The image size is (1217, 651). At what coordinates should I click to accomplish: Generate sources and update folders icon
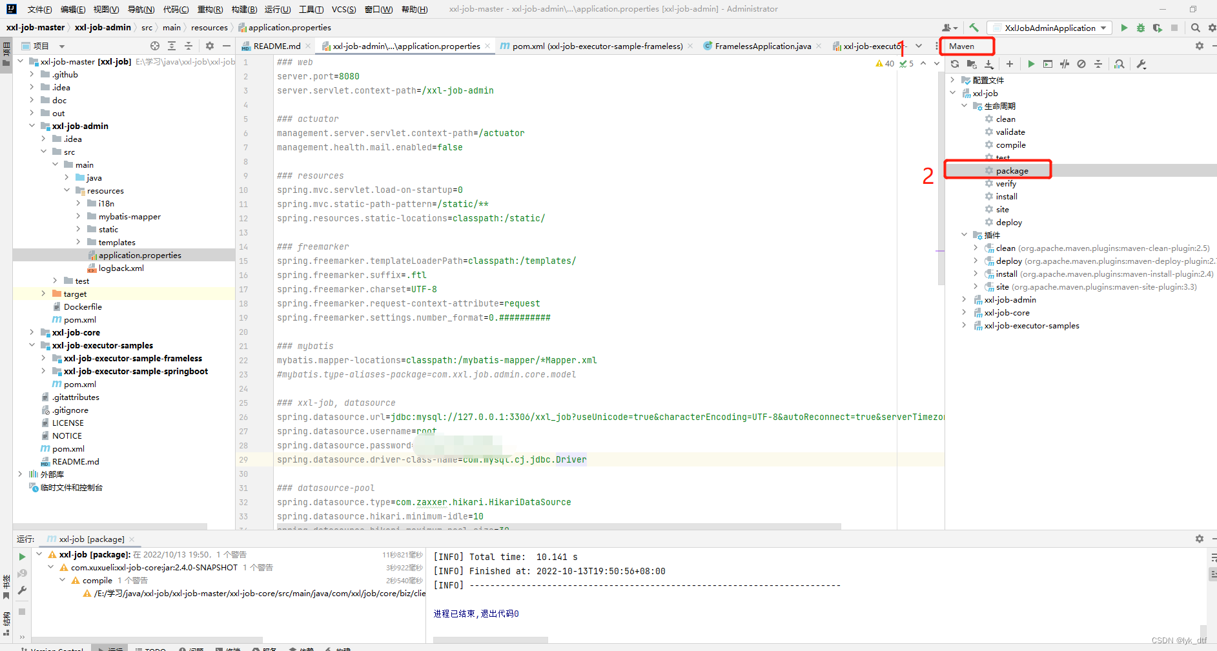(x=972, y=64)
